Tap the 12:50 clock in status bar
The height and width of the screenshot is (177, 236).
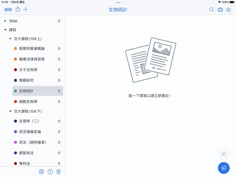click(5, 2)
